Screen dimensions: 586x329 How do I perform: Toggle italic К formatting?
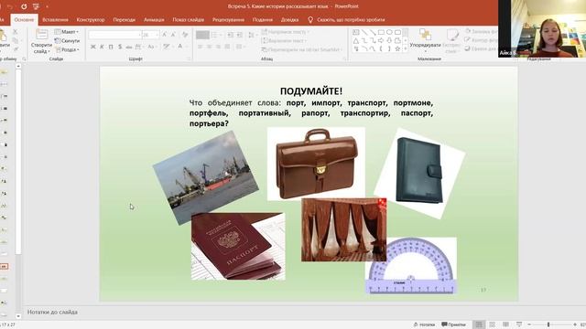click(102, 47)
